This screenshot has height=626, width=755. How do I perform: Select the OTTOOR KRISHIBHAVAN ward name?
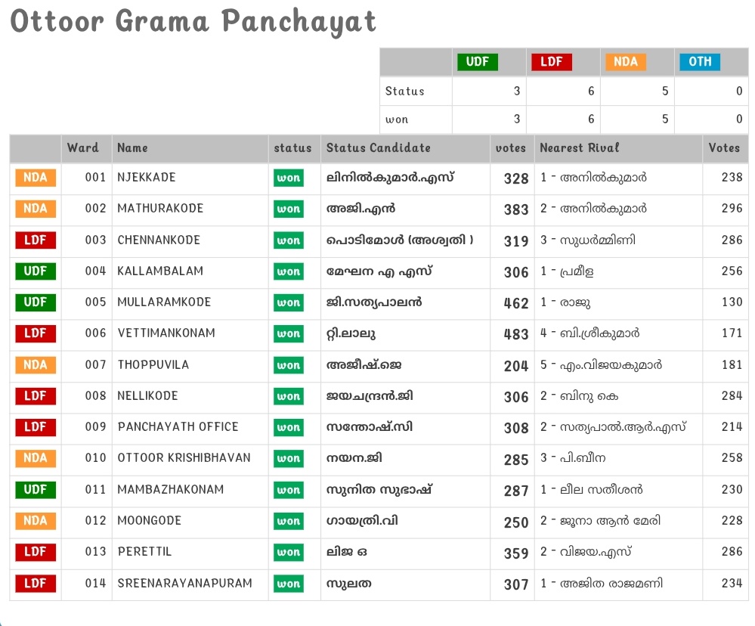pyautogui.click(x=184, y=458)
